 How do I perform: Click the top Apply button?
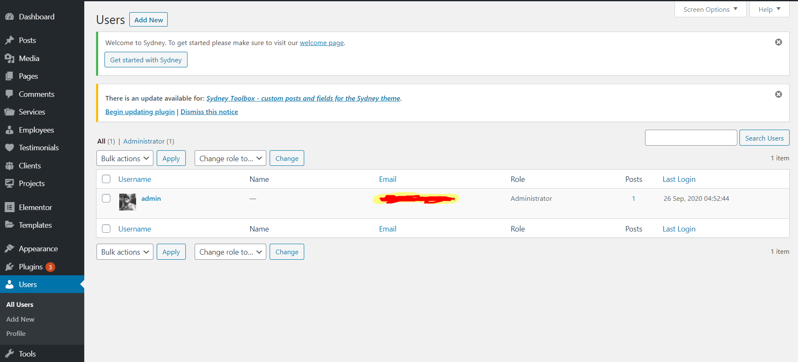[171, 158]
